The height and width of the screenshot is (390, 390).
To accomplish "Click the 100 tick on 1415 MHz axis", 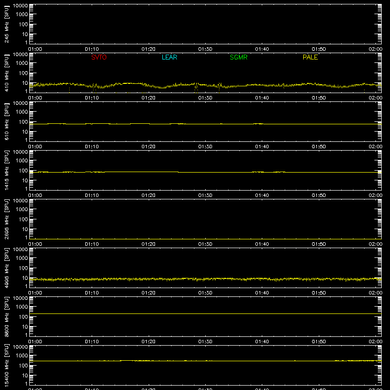I will click(x=23, y=171).
